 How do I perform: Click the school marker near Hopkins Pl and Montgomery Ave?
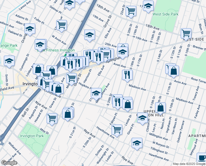pyautogui.click(x=96, y=94)
